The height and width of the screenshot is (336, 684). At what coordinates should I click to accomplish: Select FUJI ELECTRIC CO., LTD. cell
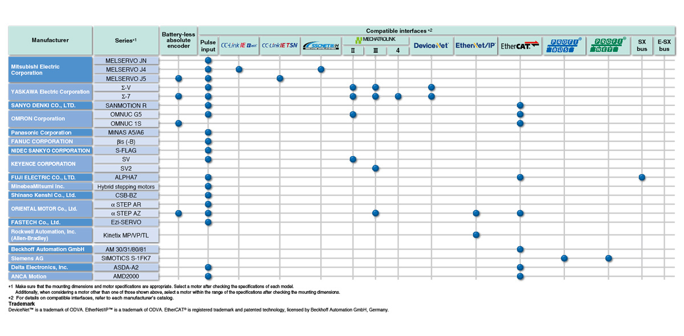pyautogui.click(x=50, y=177)
